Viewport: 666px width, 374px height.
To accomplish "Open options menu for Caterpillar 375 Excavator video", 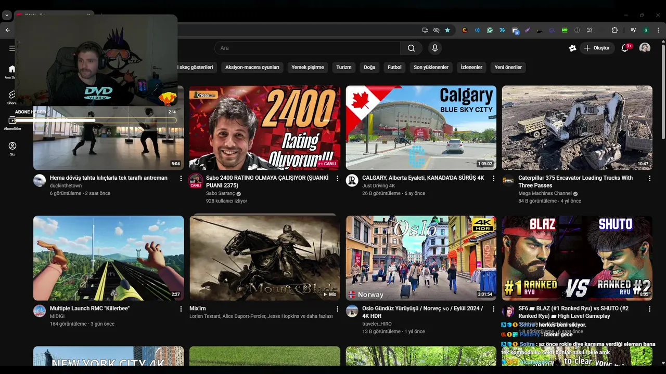I will coord(649,178).
